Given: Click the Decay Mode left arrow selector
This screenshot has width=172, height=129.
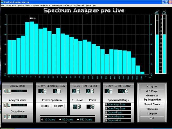Looking at the screenshot, I should [x=5, y=117].
